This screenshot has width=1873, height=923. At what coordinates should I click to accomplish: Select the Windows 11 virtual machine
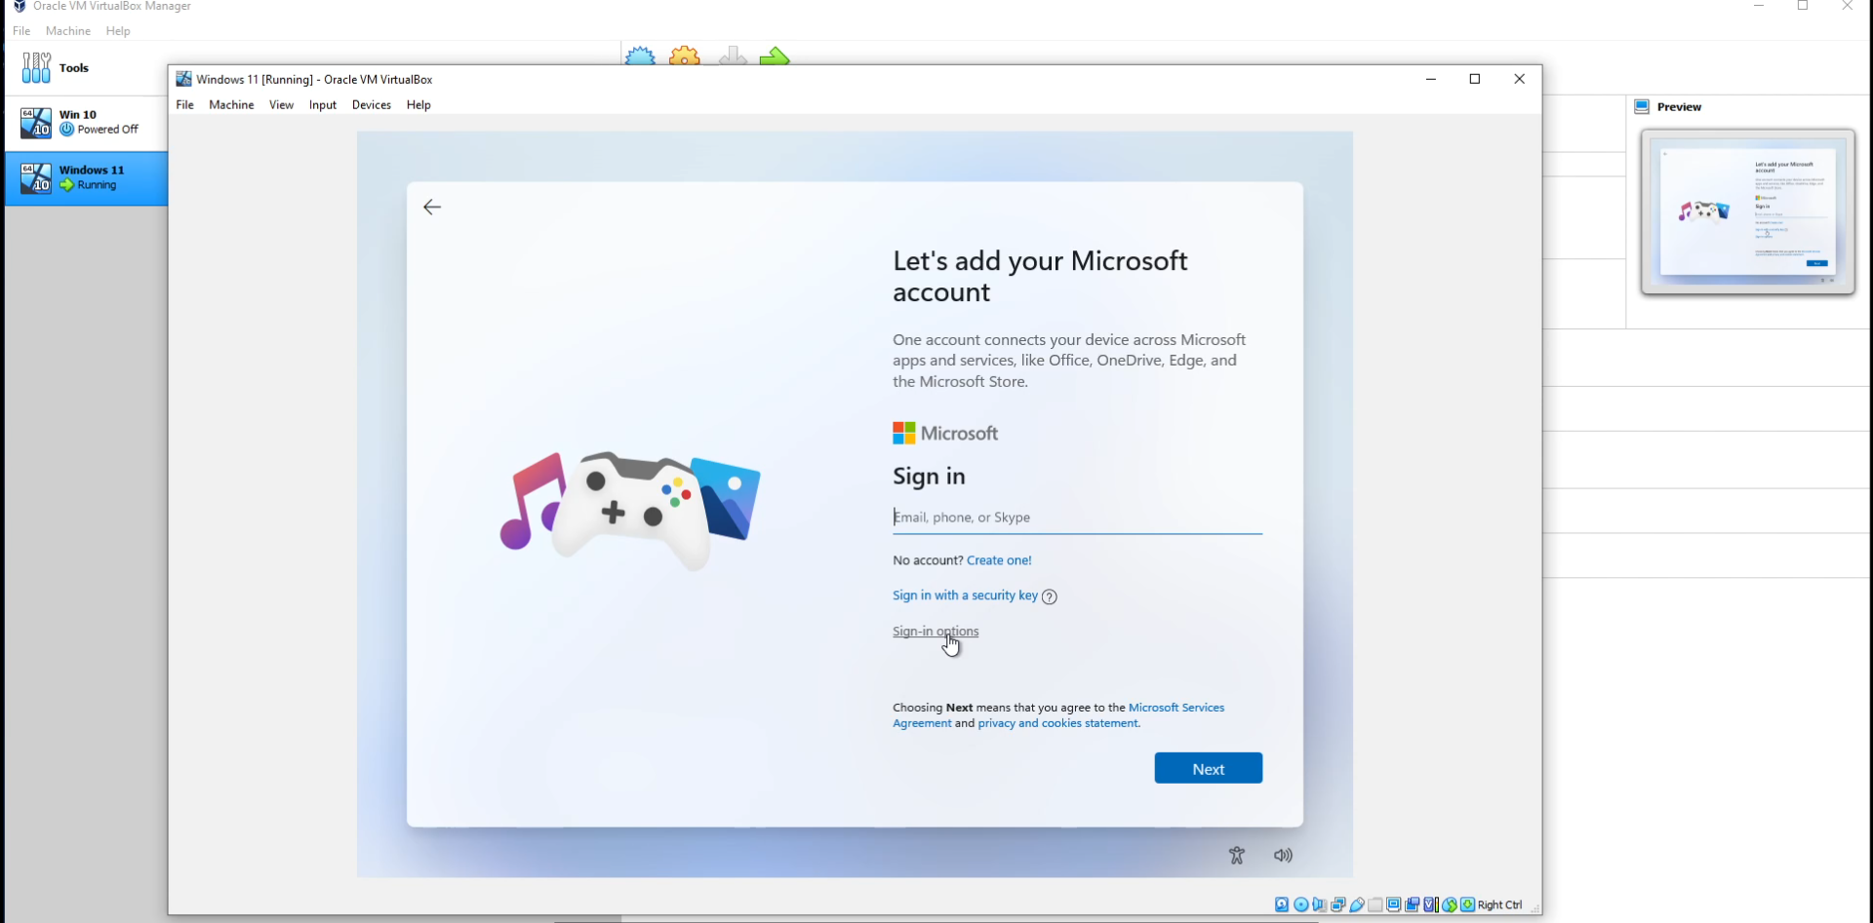pyautogui.click(x=86, y=178)
